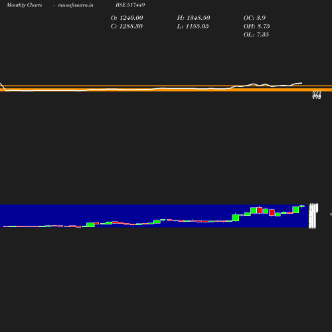
Task: Click the 'Monthly Charts' title text
Action: (25, 5)
